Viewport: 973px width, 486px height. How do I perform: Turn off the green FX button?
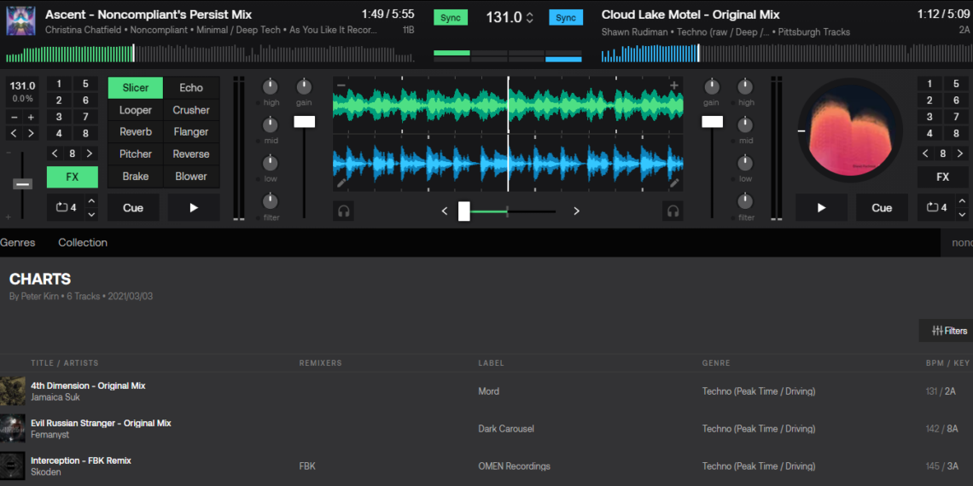(72, 177)
